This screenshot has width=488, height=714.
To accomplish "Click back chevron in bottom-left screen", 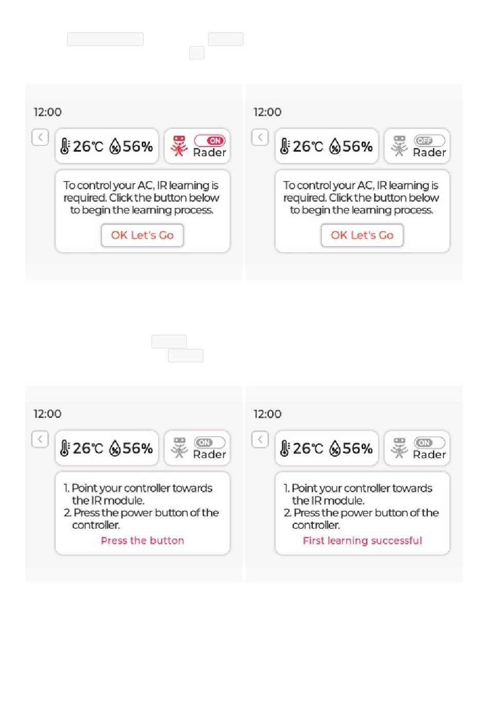I will (x=40, y=439).
